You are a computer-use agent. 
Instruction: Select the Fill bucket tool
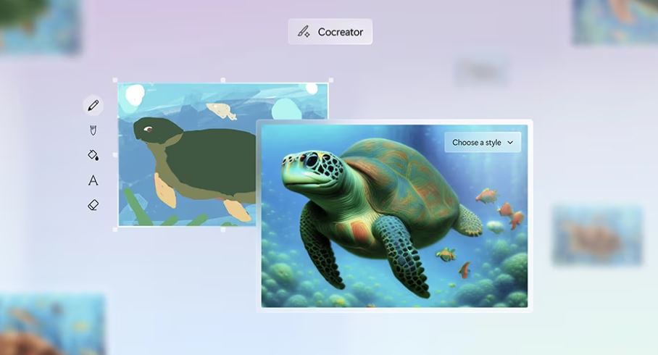click(x=93, y=155)
